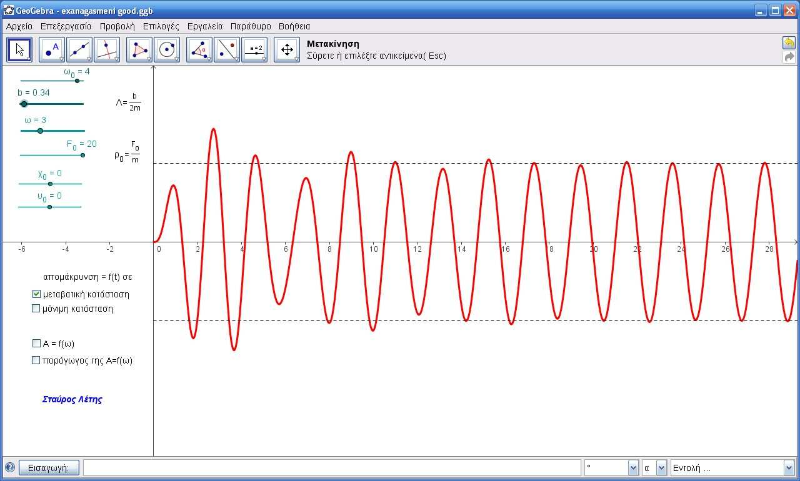
Task: Click the απομάκρυνση = f(t) σε label
Action: coord(88,276)
